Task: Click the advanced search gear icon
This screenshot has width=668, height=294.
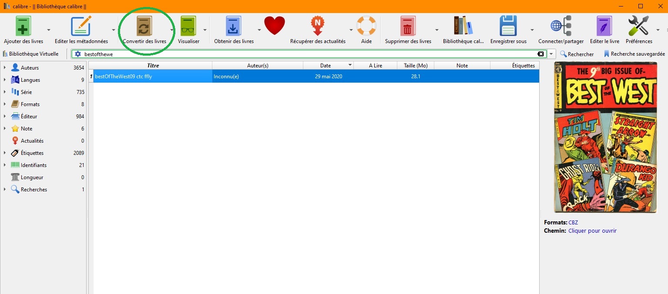Action: pyautogui.click(x=78, y=54)
